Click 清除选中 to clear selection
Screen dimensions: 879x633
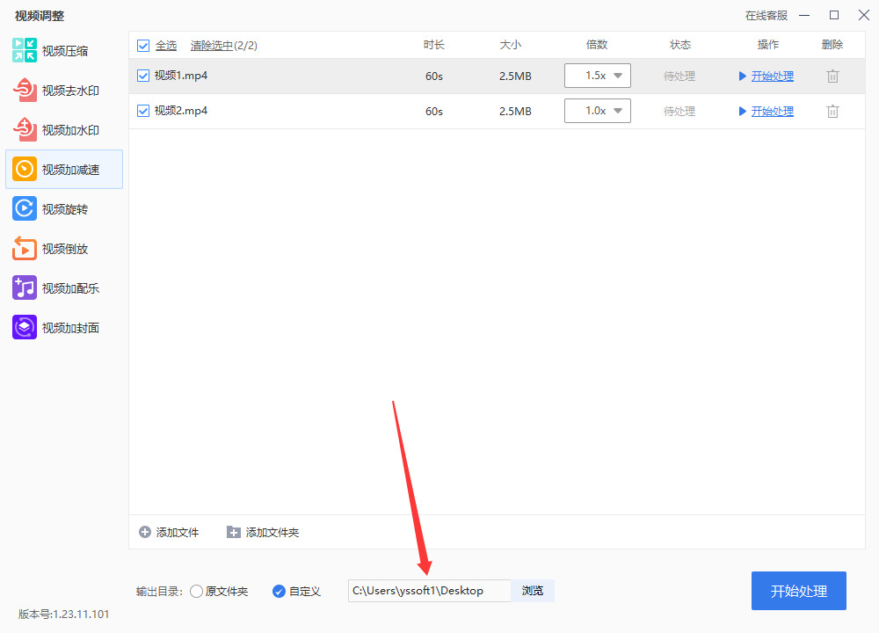211,46
